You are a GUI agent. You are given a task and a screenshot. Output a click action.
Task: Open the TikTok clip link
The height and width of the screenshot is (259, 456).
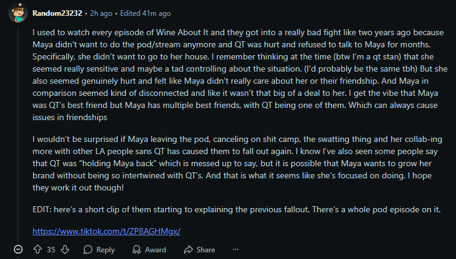(106, 231)
